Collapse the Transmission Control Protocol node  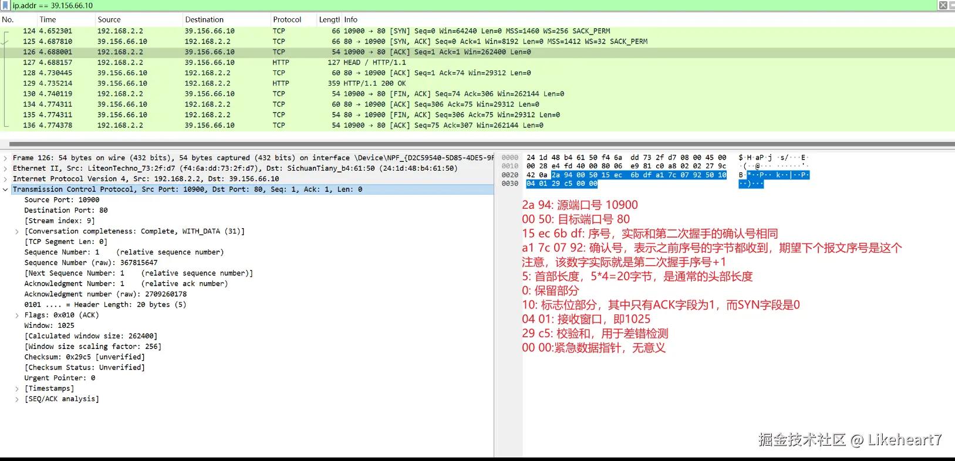(x=5, y=189)
